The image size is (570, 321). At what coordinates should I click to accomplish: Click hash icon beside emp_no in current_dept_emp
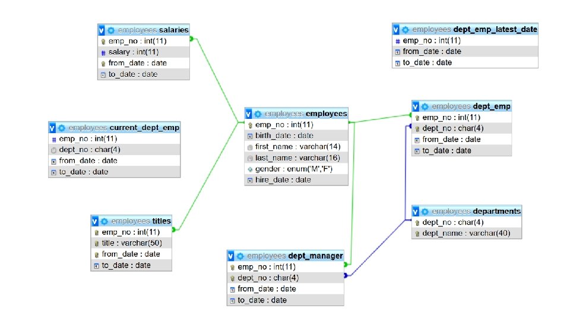54,139
